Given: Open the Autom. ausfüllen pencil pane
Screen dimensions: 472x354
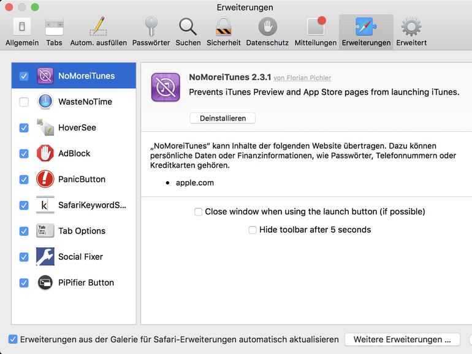Looking at the screenshot, I should pos(99,32).
